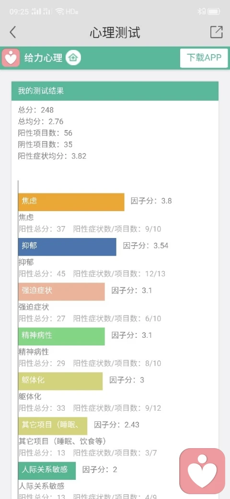Tap the yellow 躯体化 bar
The height and width of the screenshot is (499, 230).
[60, 381]
